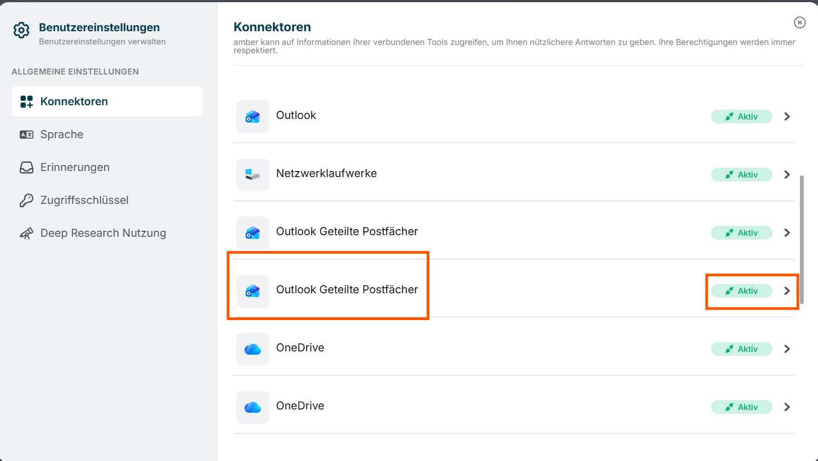This screenshot has width=818, height=461.
Task: Expand the Outlook connector chevron
Action: tap(787, 117)
